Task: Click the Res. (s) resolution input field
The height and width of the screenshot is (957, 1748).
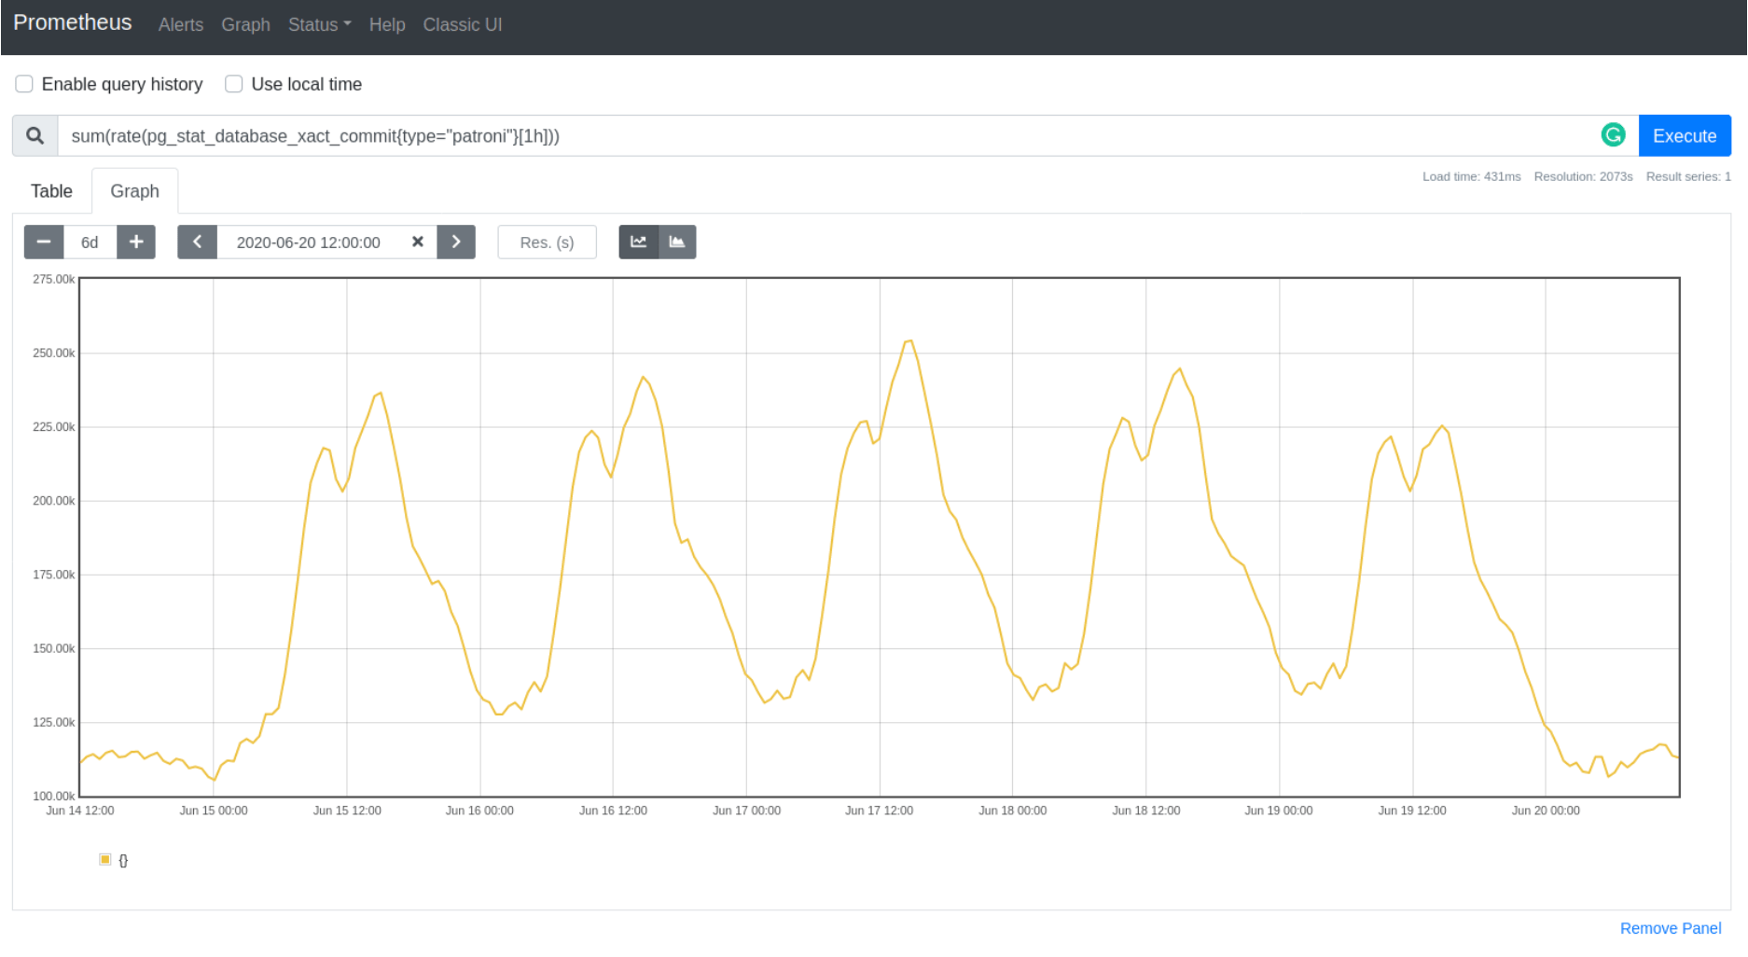Action: pos(547,242)
